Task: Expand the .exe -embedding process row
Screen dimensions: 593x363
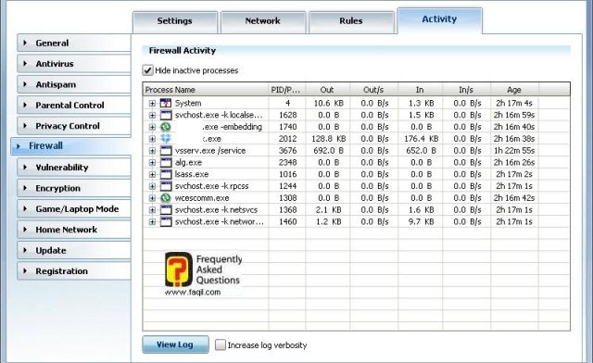Action: [152, 127]
